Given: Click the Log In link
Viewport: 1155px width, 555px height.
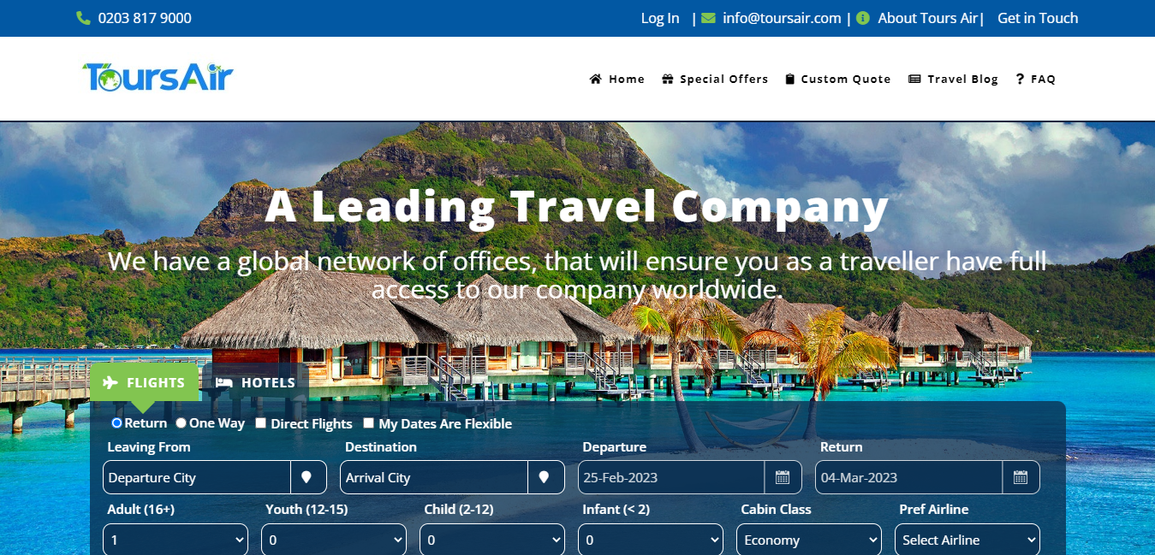Looking at the screenshot, I should [x=660, y=18].
